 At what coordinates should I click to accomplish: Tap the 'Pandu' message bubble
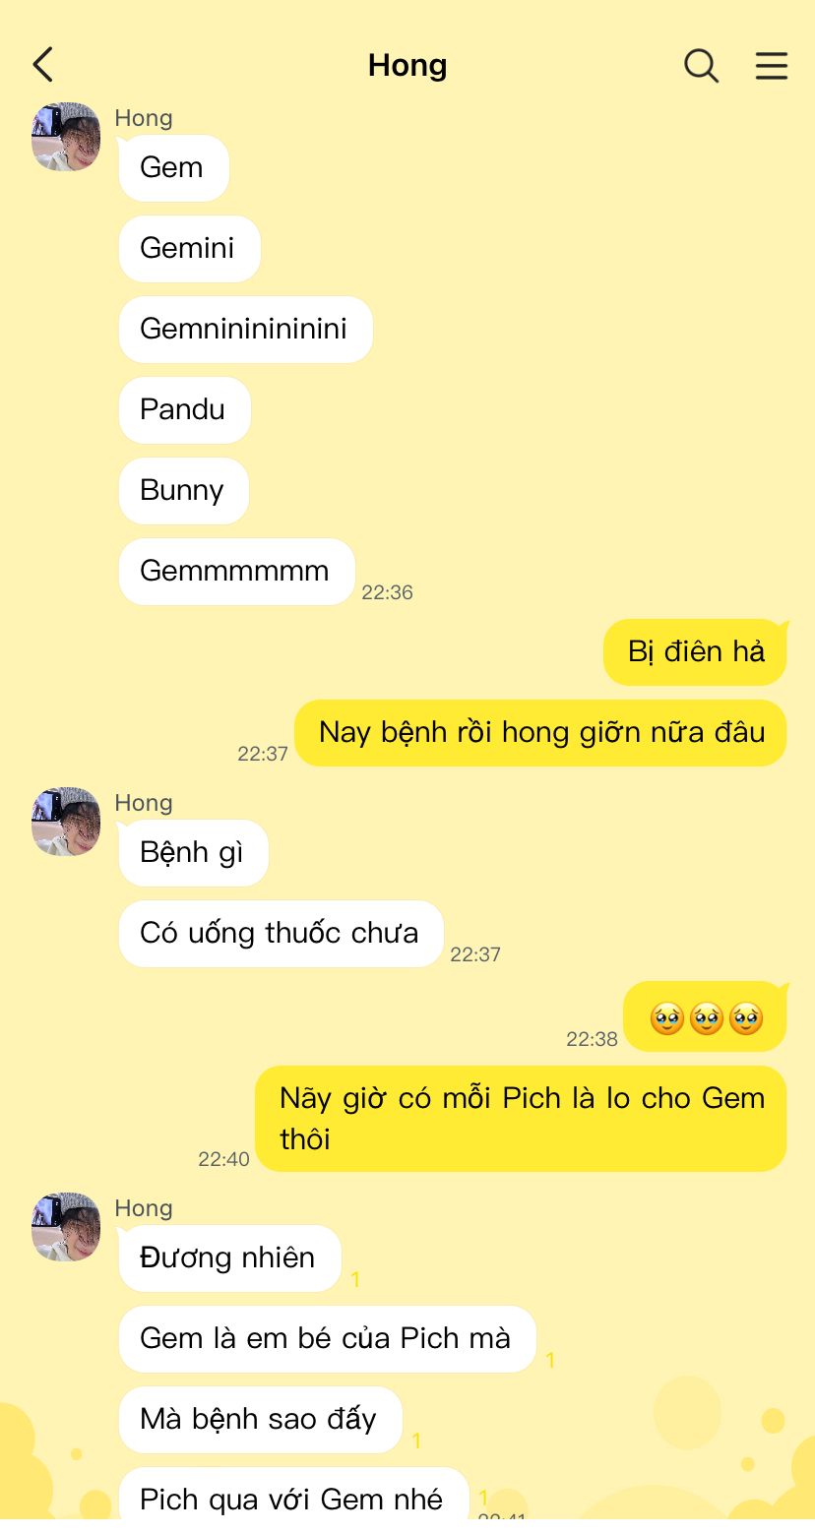184,410
